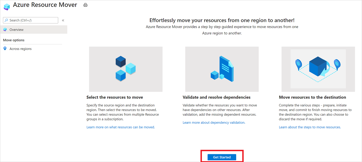This screenshot has width=362, height=162.
Task: Focus the Search (Ctrl+/) input field
Action: pyautogui.click(x=30, y=20)
